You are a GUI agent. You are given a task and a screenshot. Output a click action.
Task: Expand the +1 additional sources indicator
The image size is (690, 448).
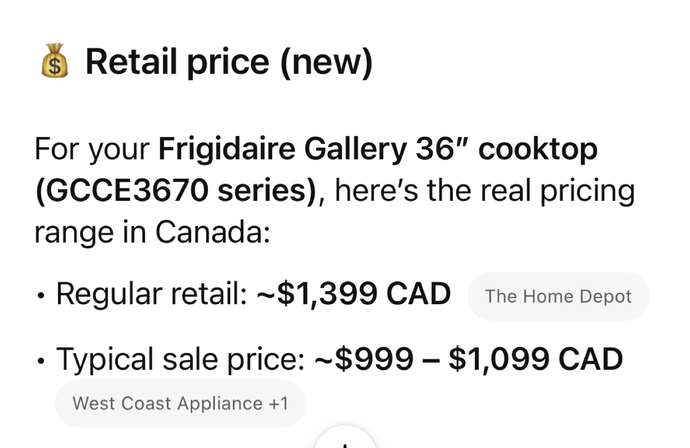click(x=279, y=403)
